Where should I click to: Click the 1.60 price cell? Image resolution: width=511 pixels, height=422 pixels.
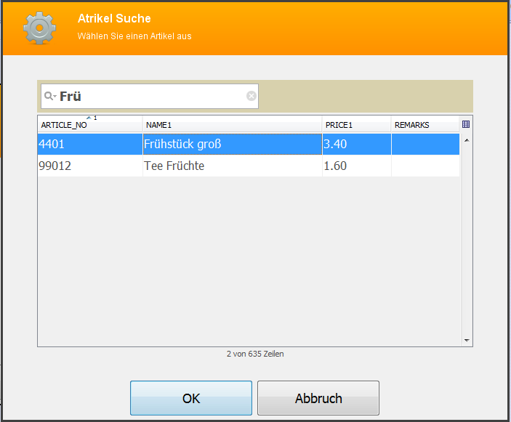(357, 166)
